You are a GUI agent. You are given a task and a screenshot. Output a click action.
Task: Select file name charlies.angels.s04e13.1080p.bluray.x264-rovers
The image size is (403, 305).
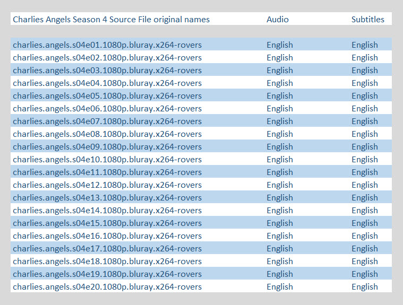(x=107, y=198)
